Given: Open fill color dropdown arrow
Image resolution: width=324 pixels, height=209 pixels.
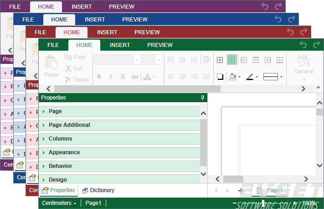Looking at the screenshot, I should (239, 77).
